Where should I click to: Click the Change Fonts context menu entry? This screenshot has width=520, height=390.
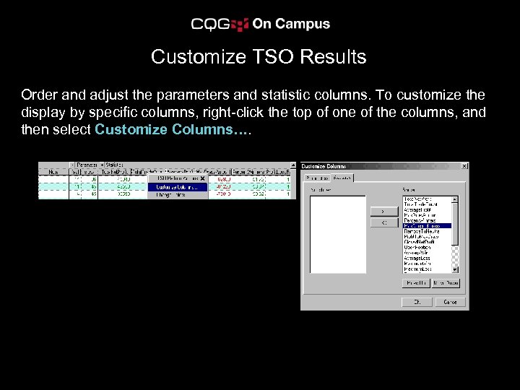pos(178,195)
